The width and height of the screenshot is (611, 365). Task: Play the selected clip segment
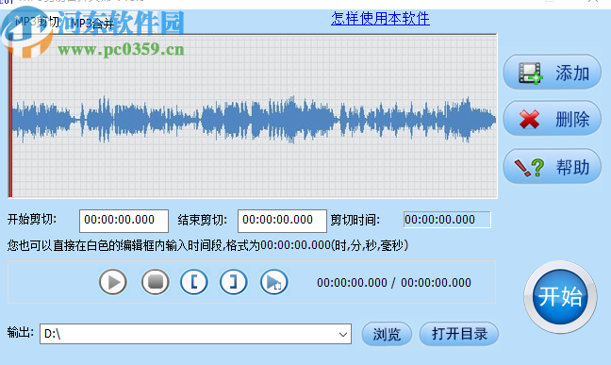coord(274,282)
